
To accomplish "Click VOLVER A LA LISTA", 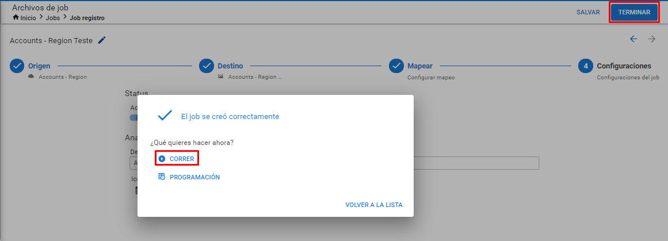I will (x=374, y=205).
